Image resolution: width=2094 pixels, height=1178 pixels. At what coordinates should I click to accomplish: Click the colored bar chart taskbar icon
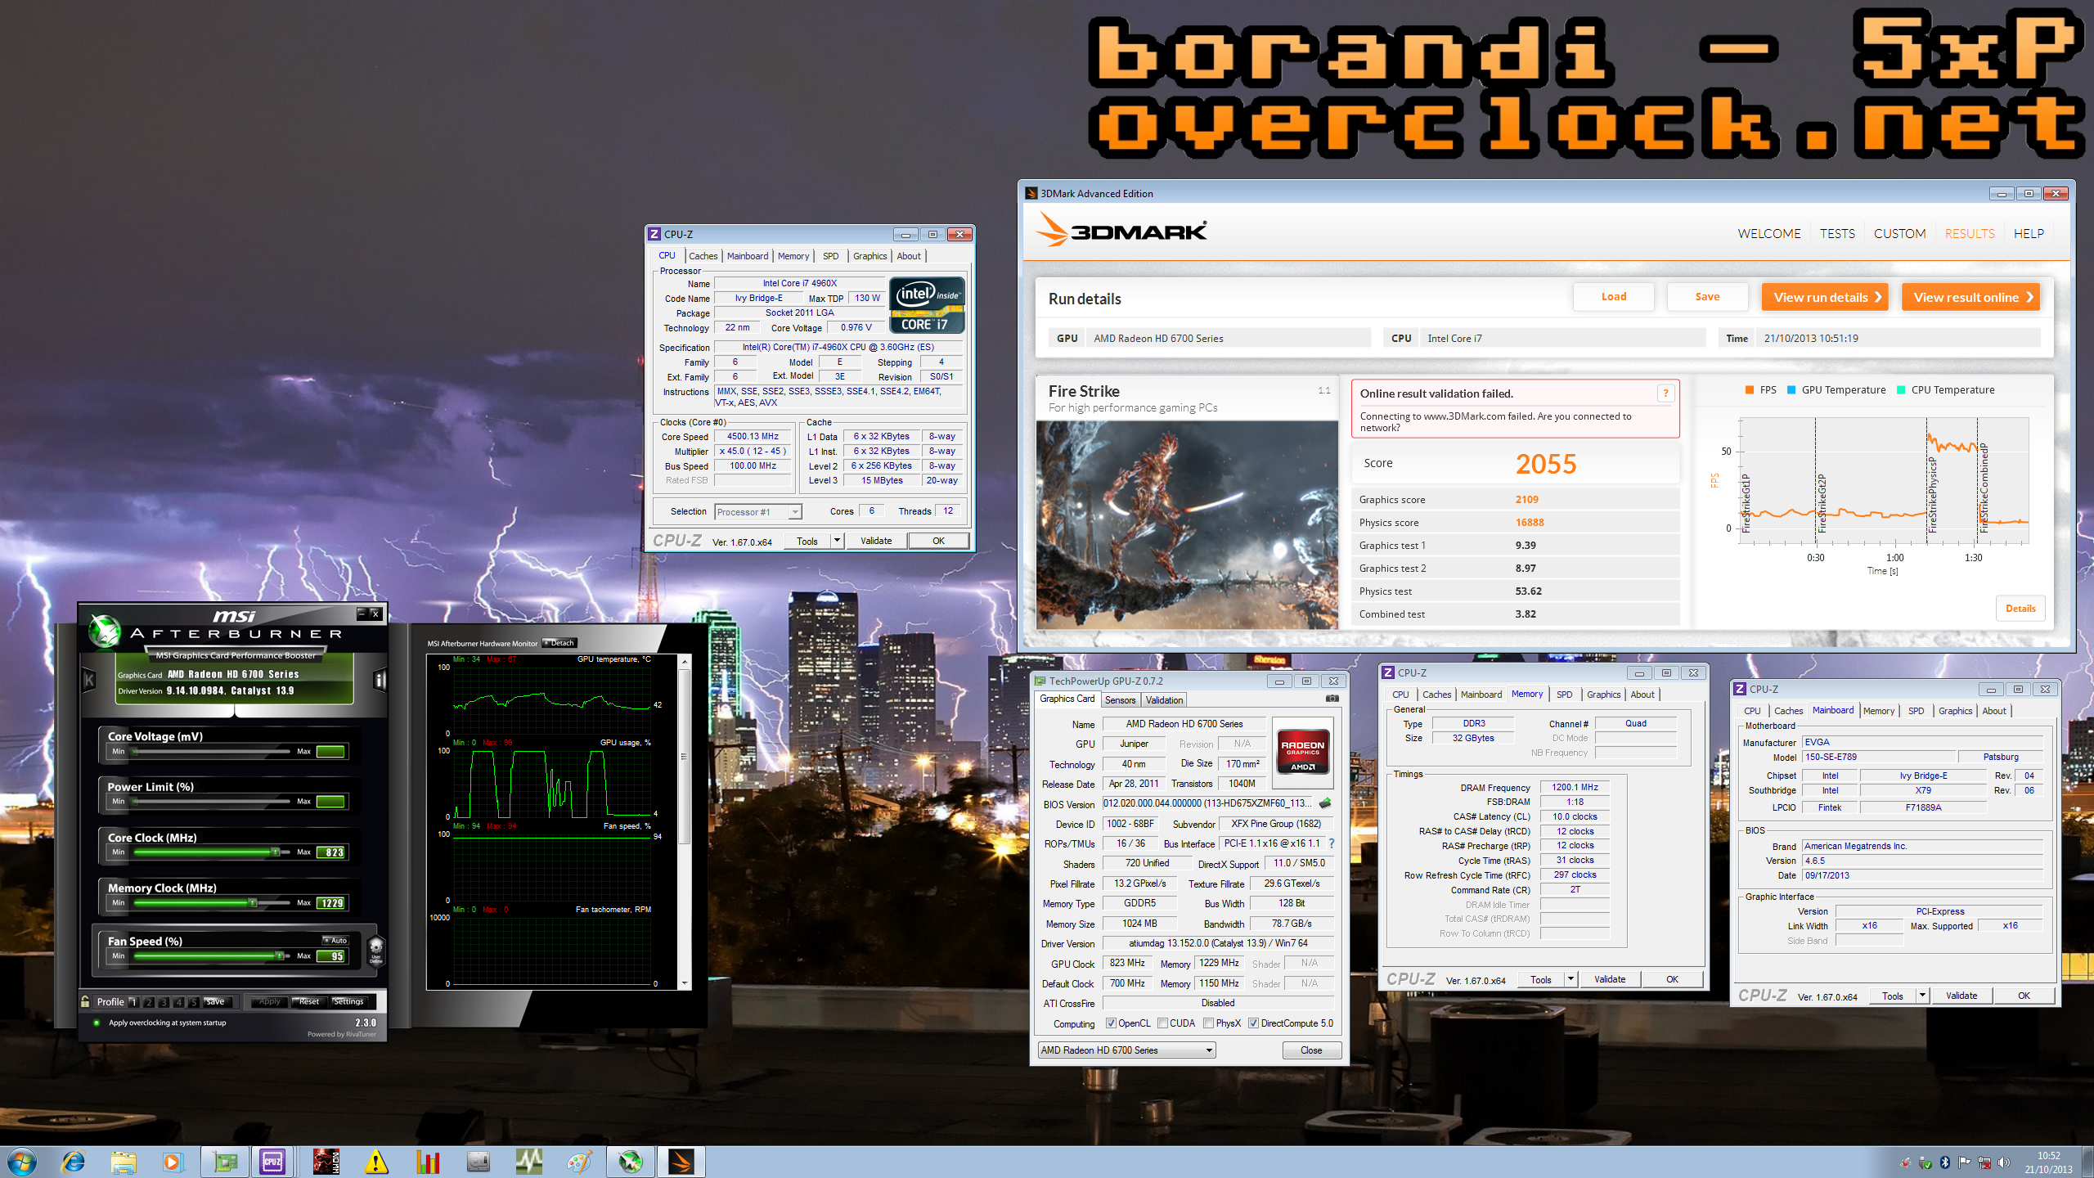(x=427, y=1162)
